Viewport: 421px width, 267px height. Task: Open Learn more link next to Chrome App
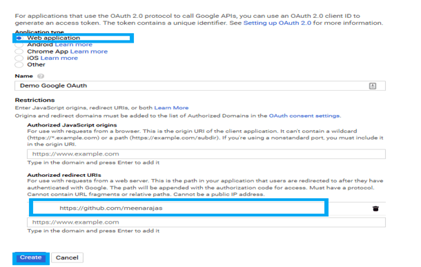click(x=89, y=52)
